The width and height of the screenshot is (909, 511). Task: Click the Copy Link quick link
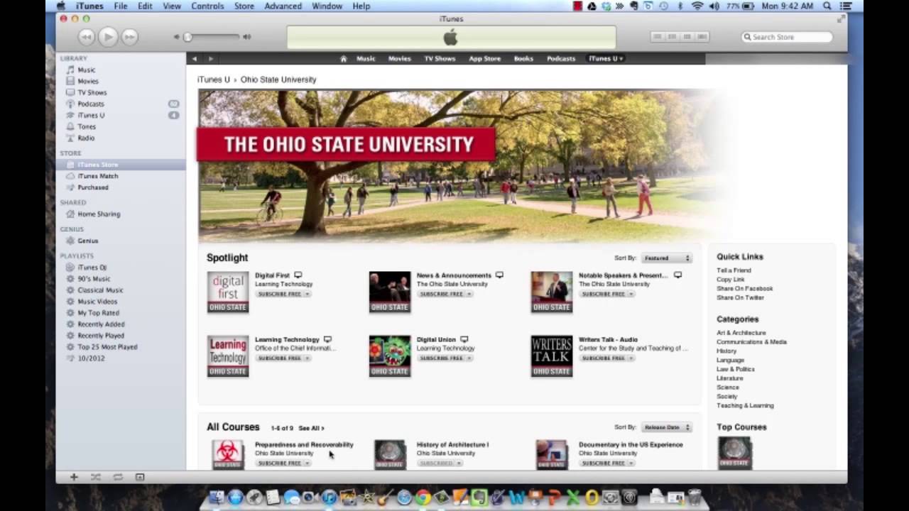pyautogui.click(x=731, y=280)
